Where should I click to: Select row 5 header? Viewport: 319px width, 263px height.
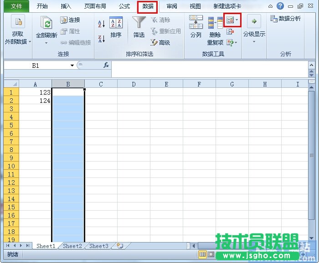(11, 125)
